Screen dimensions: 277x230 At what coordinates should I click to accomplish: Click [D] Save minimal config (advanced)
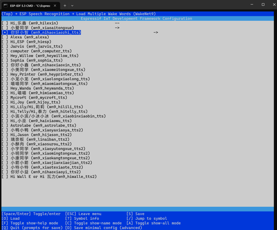click(104, 228)
